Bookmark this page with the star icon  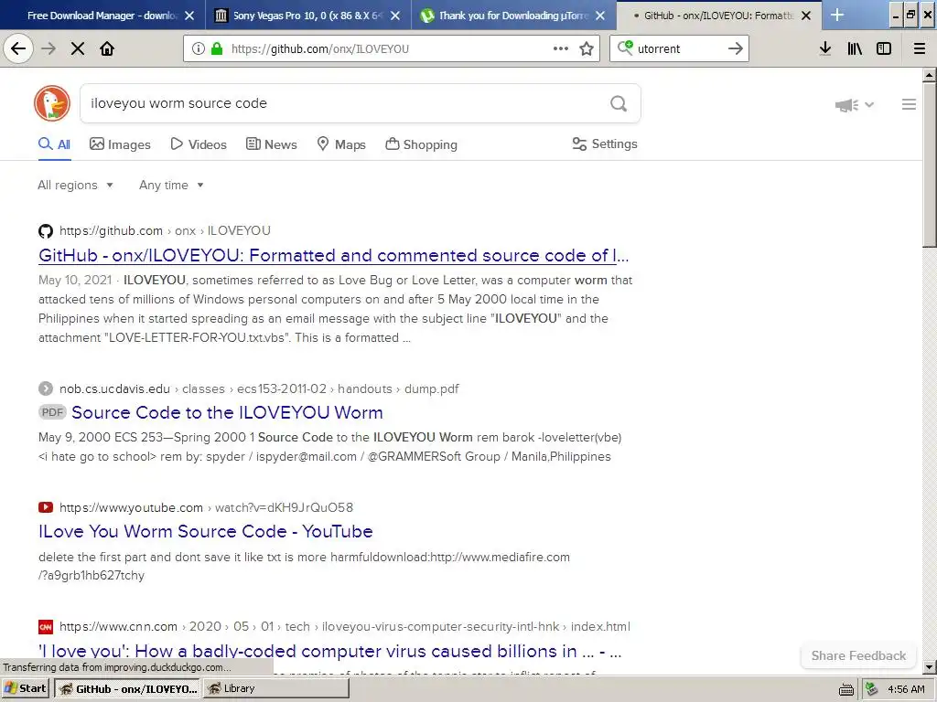pyautogui.click(x=587, y=49)
